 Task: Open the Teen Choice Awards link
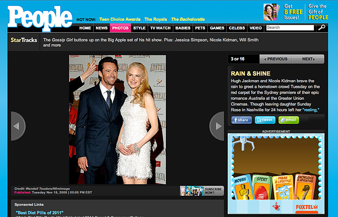[120, 20]
